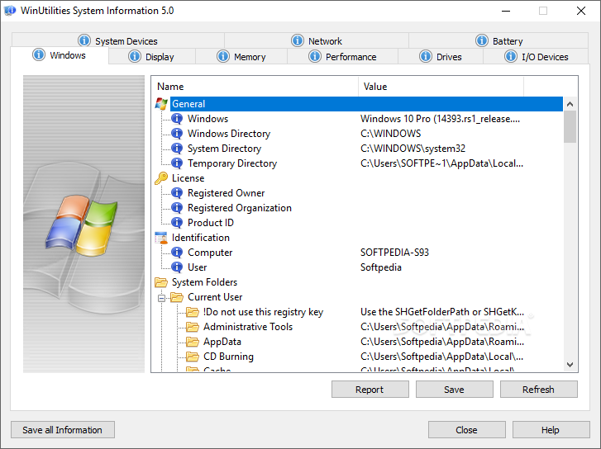Click the scrollbar up arrow
This screenshot has height=449, width=601.
pos(570,104)
